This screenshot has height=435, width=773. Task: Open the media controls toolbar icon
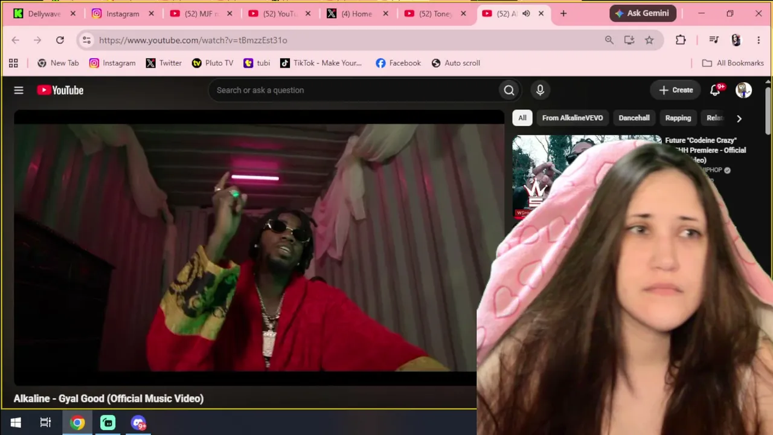point(714,40)
